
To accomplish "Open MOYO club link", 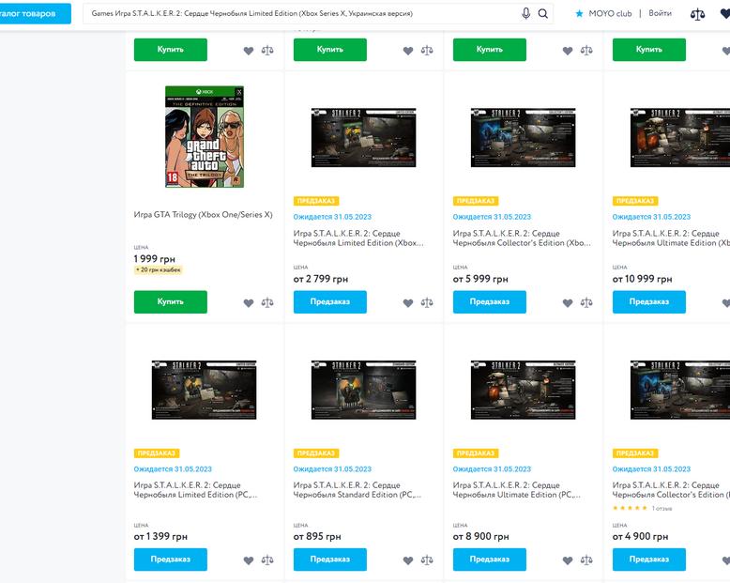I will coord(610,13).
